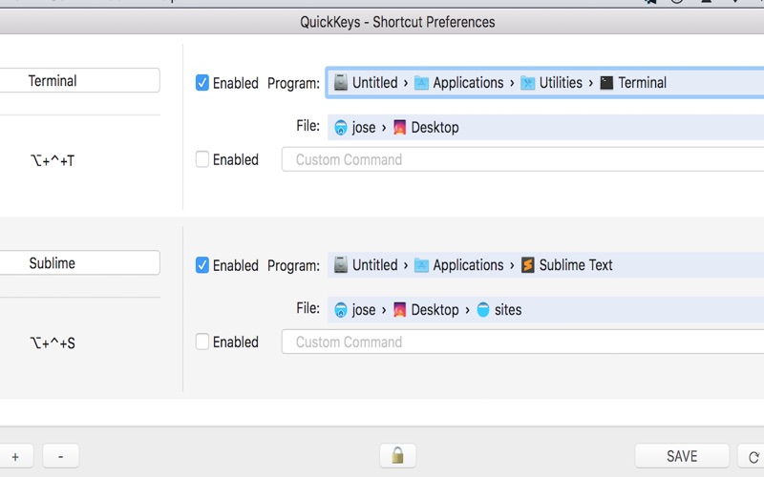This screenshot has height=477, width=764.
Task: Check Enabled for Terminal custom command
Action: click(202, 159)
